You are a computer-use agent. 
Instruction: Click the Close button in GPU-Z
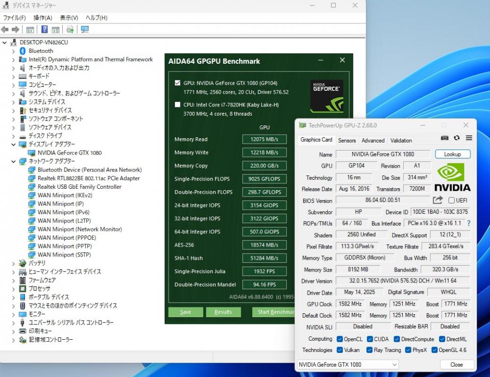click(x=457, y=365)
